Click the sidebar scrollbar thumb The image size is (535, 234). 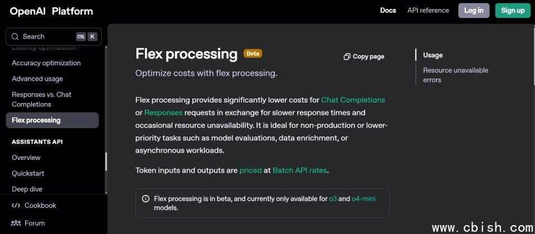106,162
